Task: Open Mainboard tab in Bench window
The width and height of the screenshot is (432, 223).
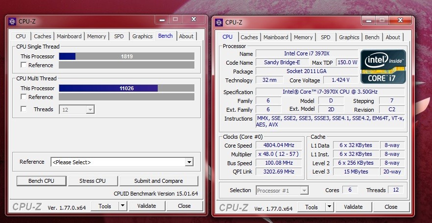Action: pos(69,36)
